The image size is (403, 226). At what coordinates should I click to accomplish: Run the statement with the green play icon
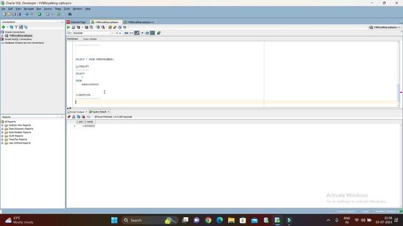(x=69, y=27)
